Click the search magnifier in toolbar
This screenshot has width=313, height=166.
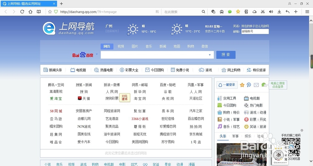(x=203, y=12)
